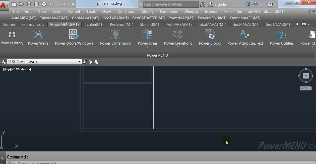Image resolution: width=316 pixels, height=164 pixels.
Task: Expand the search field arrow button
Action: tap(141, 4)
